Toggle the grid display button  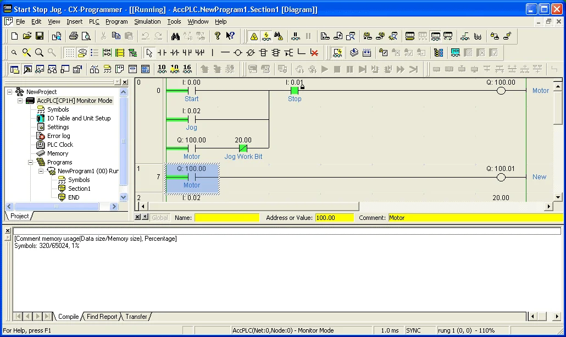pyautogui.click(x=70, y=53)
